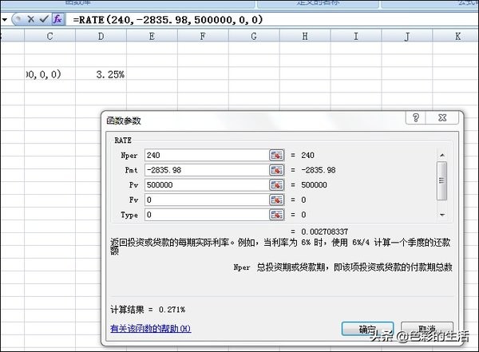This screenshot has width=479, height=352.
Task: Click the 0.002708337 result value
Action: coord(324,232)
